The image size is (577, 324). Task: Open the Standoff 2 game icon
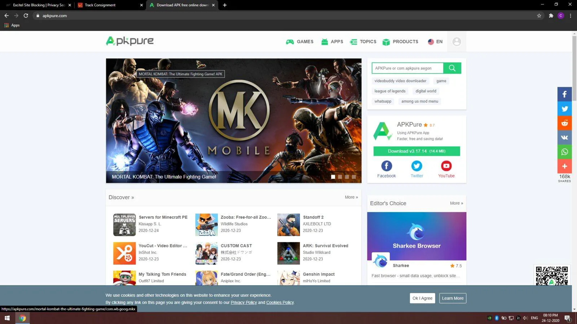(288, 225)
